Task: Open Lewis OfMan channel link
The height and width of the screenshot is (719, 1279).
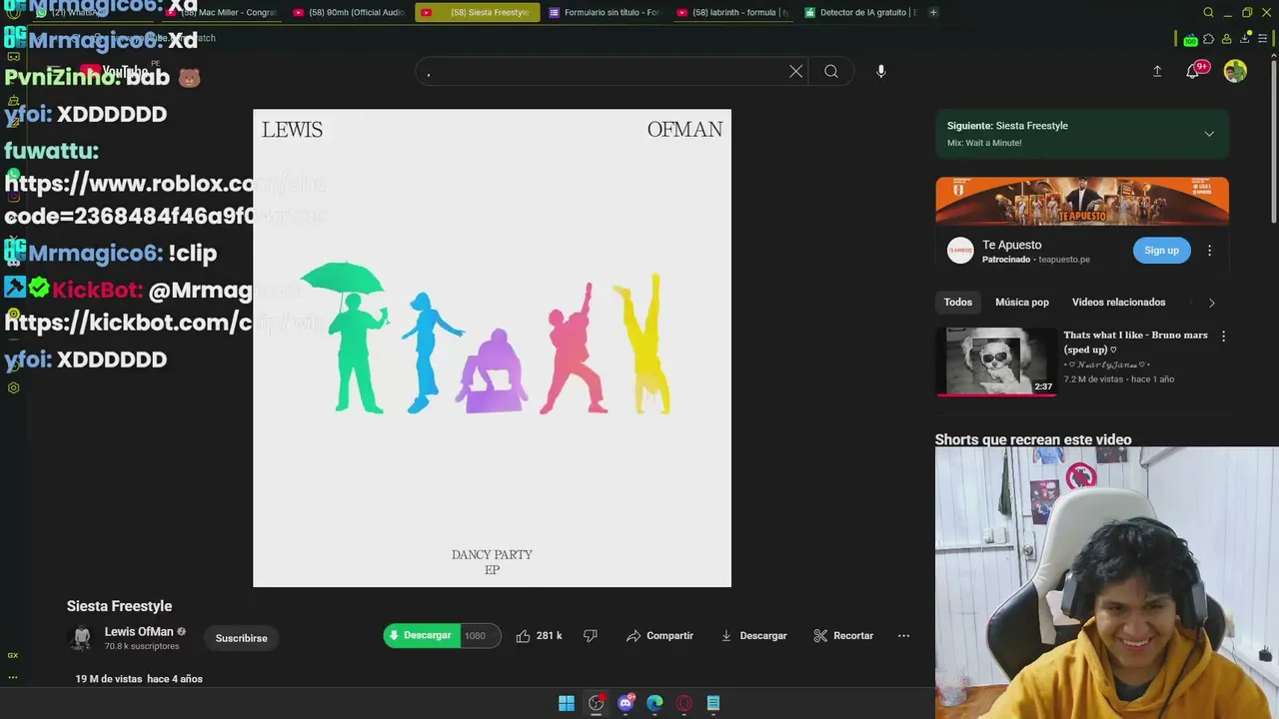Action: click(x=139, y=632)
